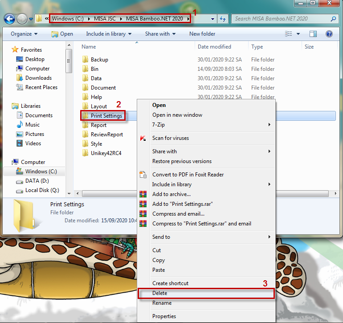
Task: Sort by the Size column header
Action: 309,47
